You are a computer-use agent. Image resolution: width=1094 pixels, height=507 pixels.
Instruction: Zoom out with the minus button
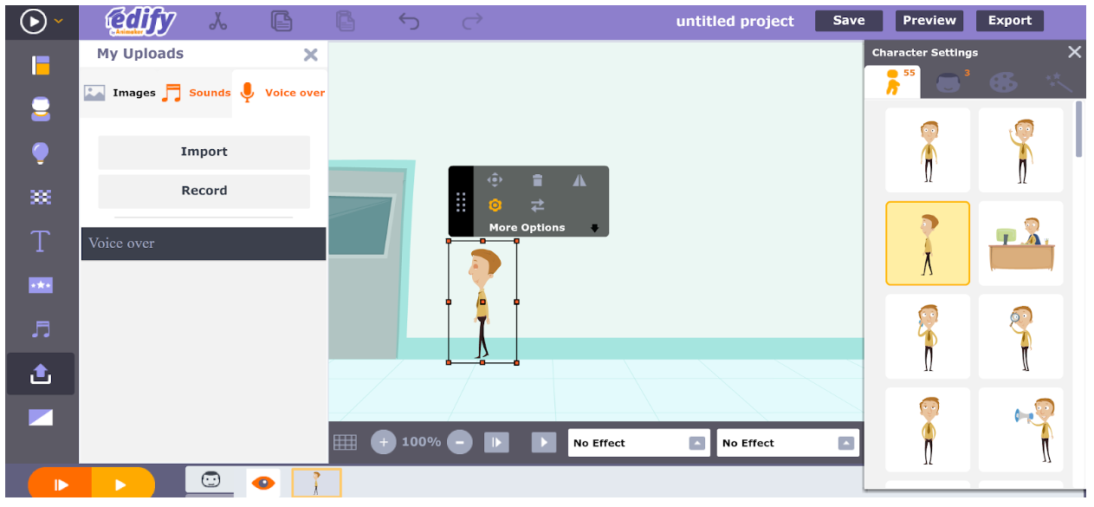coord(459,442)
